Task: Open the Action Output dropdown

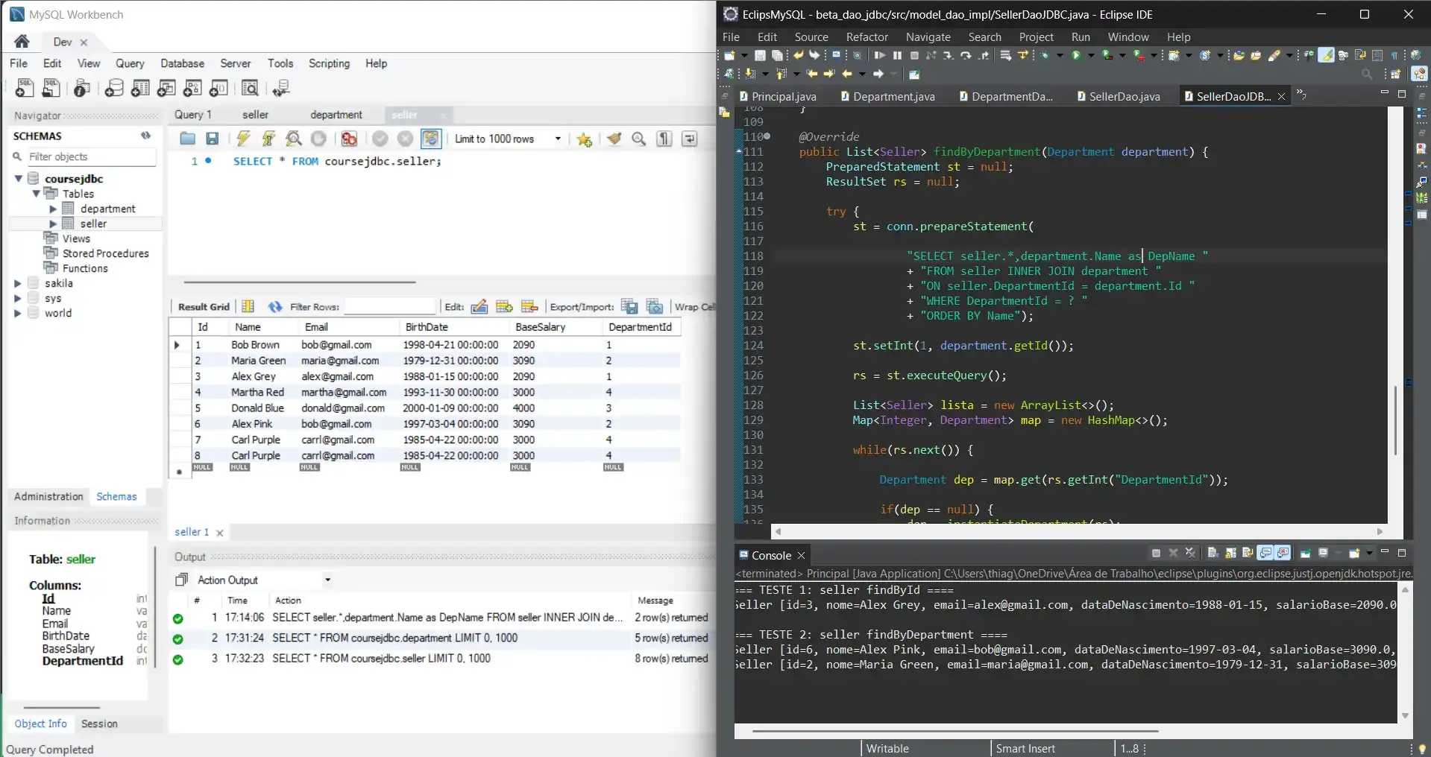Action: [327, 580]
